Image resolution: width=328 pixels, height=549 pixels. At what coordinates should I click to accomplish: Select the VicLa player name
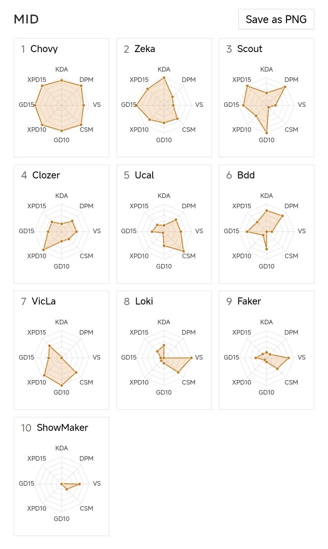pyautogui.click(x=44, y=301)
